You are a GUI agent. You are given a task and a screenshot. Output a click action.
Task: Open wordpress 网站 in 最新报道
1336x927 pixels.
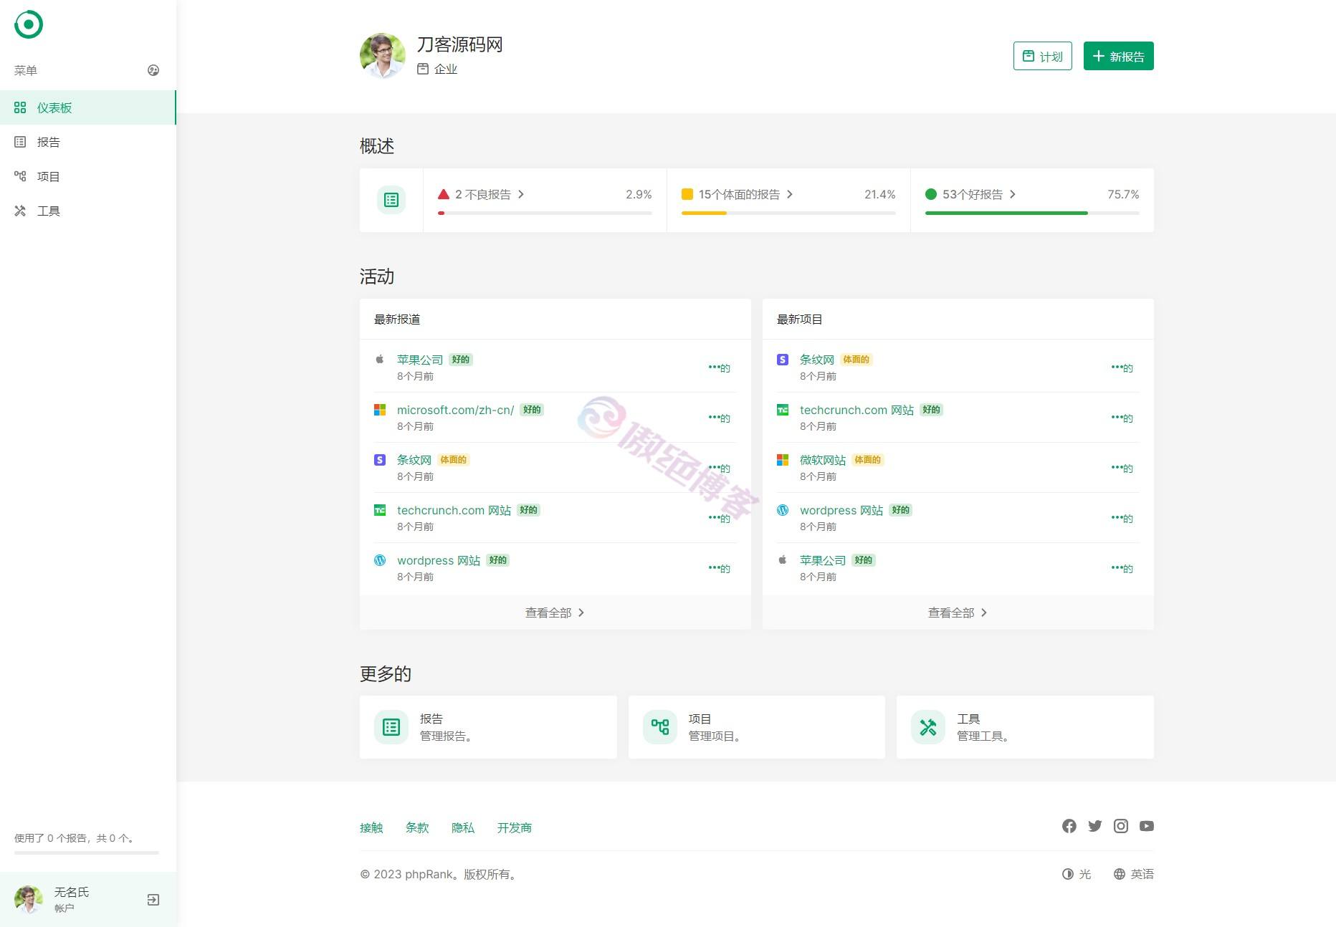point(439,560)
